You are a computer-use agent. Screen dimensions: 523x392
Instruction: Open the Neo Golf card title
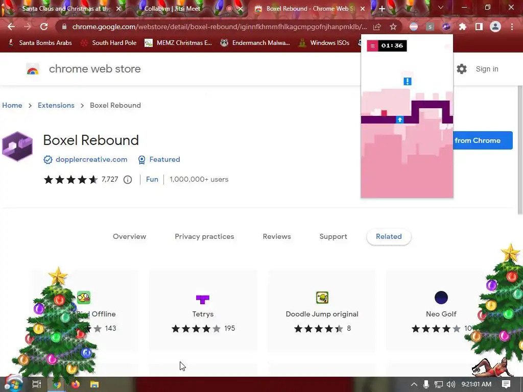pyautogui.click(x=441, y=314)
